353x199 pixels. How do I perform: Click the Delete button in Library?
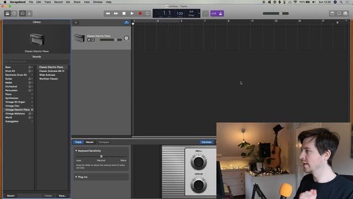tap(48, 196)
